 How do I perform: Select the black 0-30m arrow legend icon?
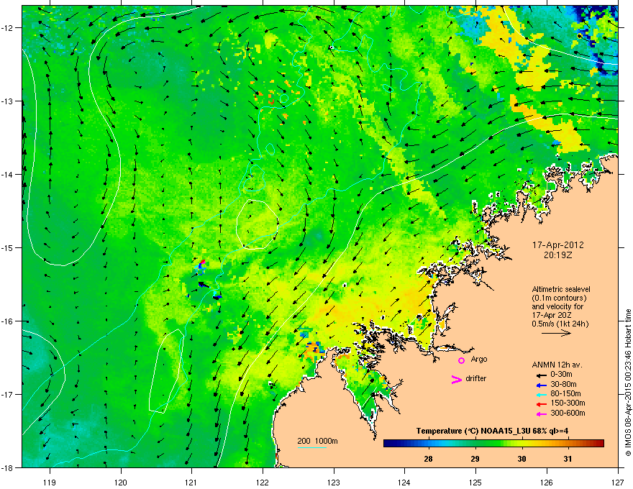541,375
